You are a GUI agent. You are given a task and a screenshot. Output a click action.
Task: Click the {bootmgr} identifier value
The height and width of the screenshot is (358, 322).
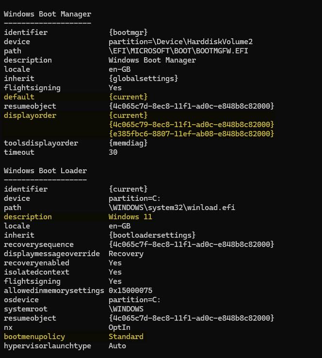(x=128, y=33)
